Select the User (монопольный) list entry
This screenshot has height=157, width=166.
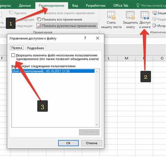(x=53, y=71)
